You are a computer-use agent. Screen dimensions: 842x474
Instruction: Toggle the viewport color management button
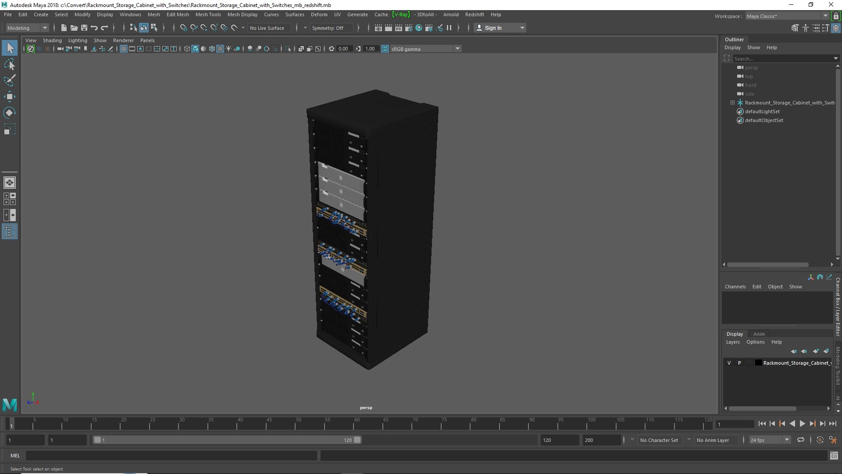click(x=385, y=49)
